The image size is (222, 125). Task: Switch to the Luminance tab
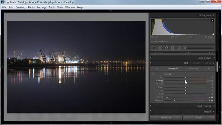[193, 69]
